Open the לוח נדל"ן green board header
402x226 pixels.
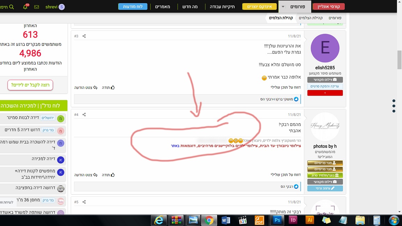(x=33, y=106)
